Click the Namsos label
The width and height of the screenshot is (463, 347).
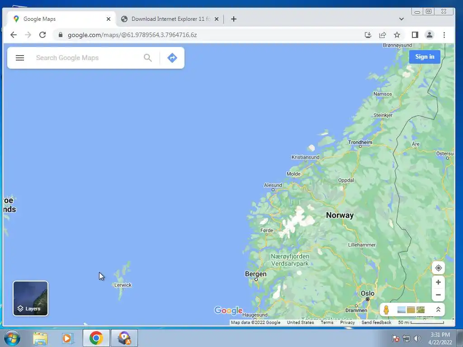pyautogui.click(x=383, y=94)
